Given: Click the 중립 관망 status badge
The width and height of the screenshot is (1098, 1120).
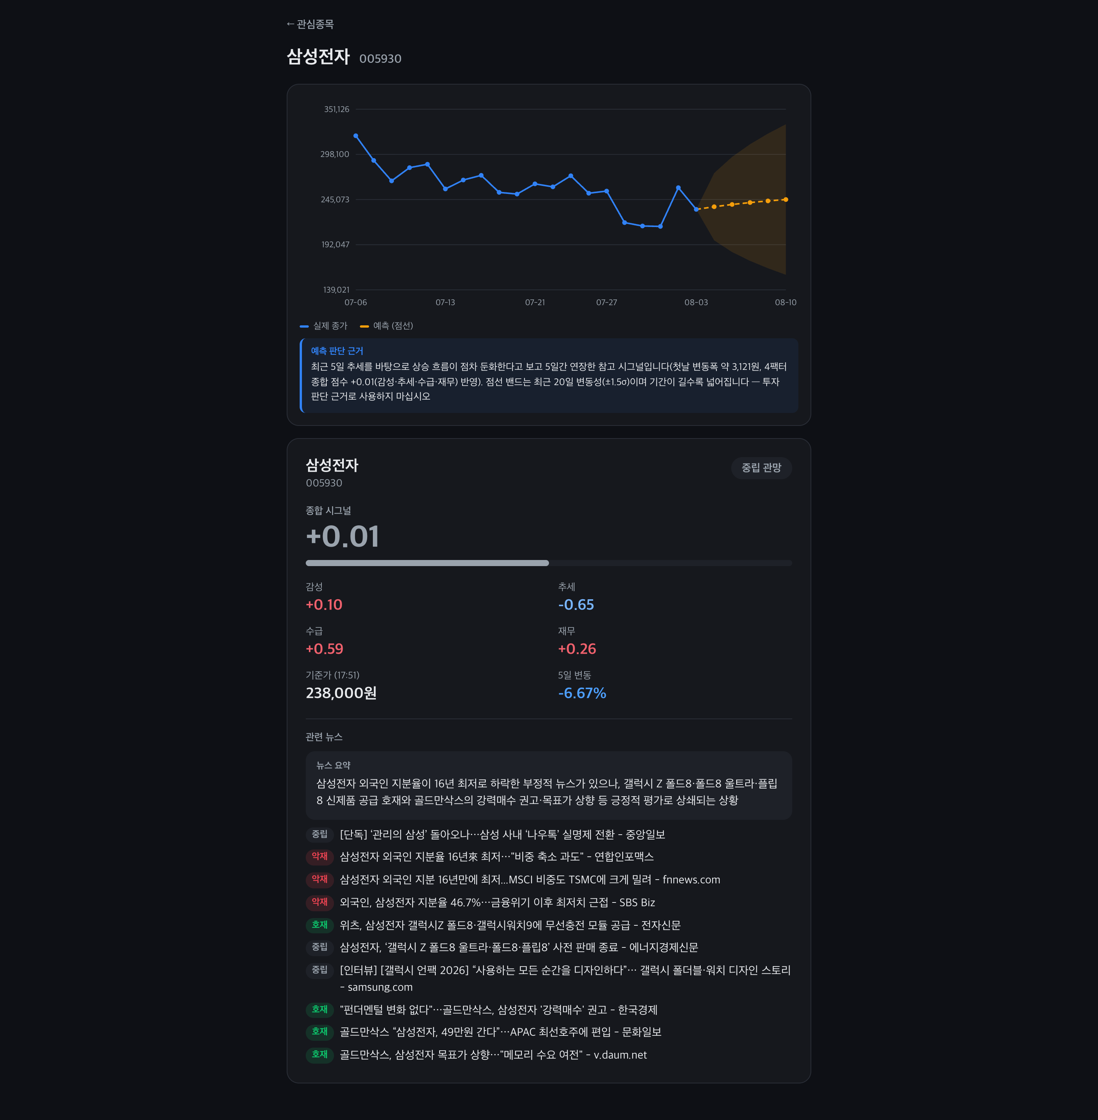Looking at the screenshot, I should (x=761, y=468).
